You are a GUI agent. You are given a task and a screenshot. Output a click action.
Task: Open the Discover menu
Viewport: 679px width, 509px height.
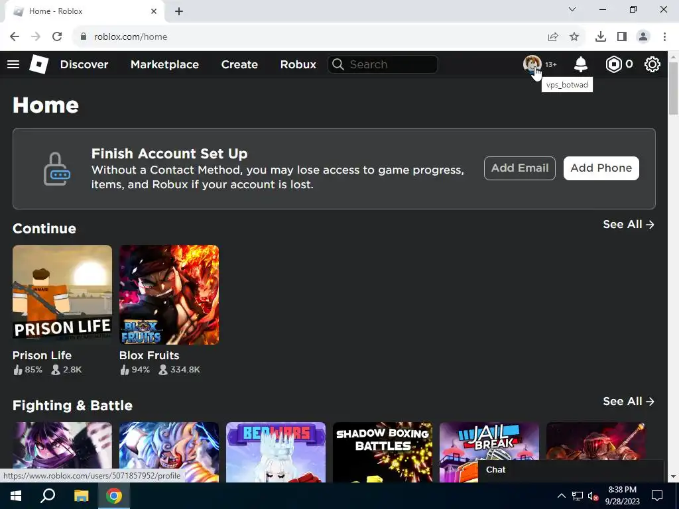84,64
